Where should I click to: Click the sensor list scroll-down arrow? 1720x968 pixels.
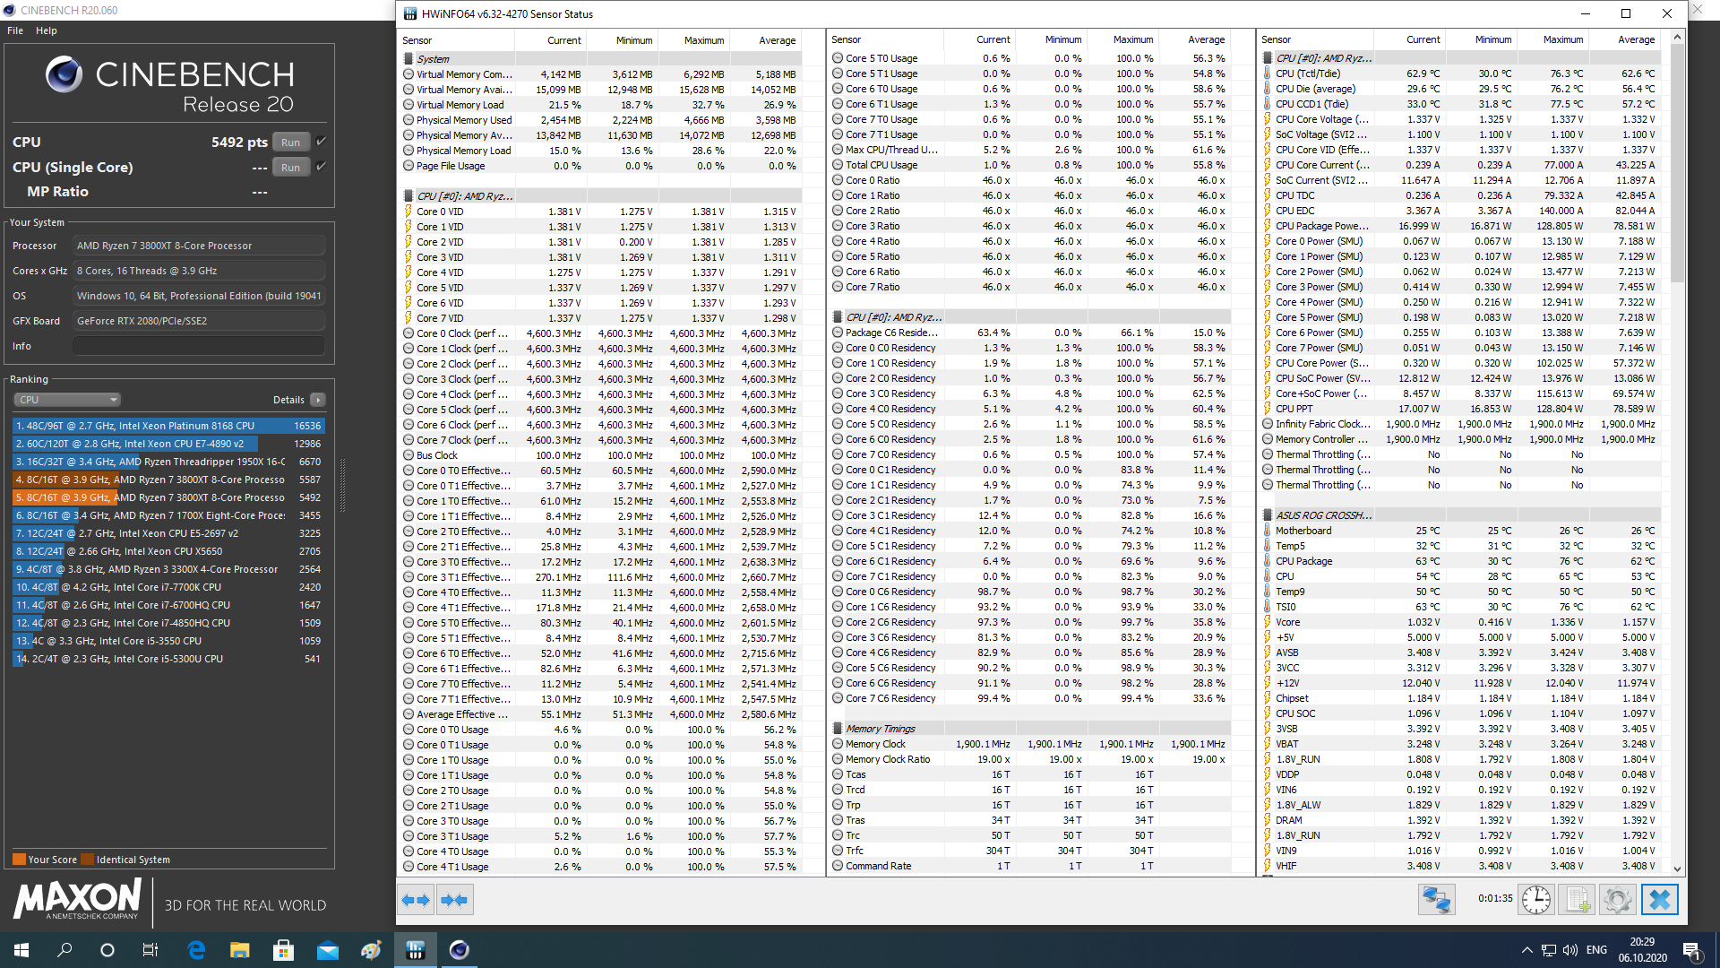point(1677,869)
